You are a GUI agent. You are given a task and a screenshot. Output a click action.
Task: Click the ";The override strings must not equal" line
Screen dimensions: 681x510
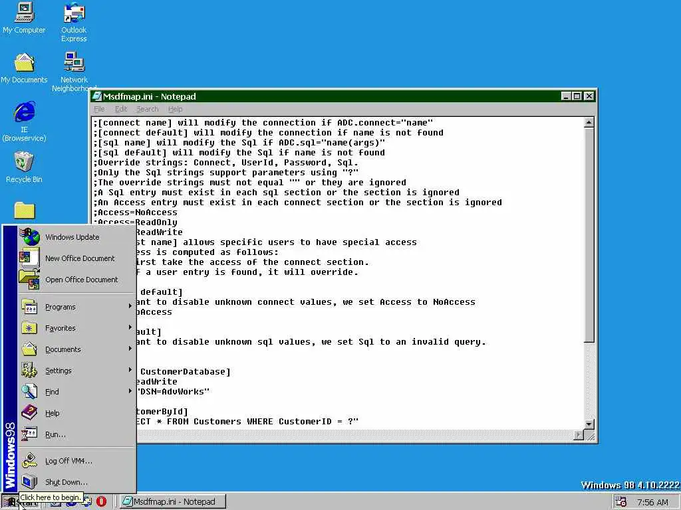(249, 183)
